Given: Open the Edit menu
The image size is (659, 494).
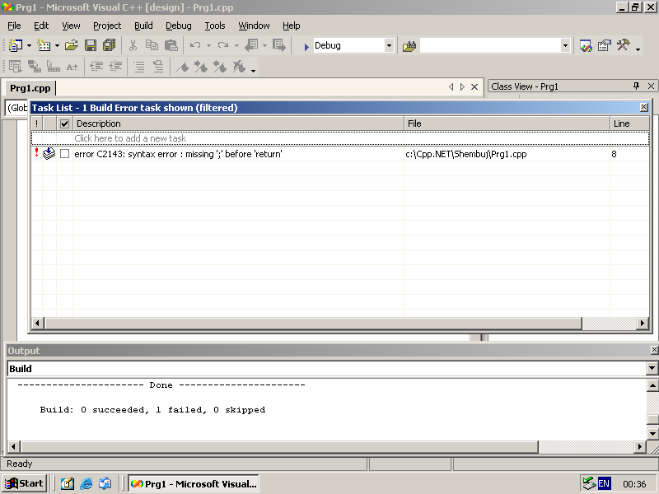Looking at the screenshot, I should [x=41, y=26].
